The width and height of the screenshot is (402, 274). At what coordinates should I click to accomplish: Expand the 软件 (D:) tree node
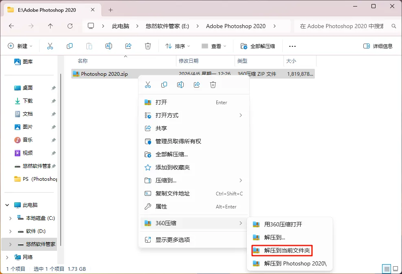click(x=10, y=231)
